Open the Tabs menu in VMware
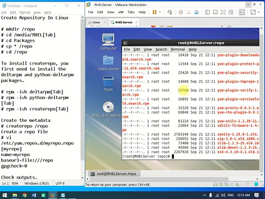The width and height of the screenshot is (265, 199). click(131, 12)
